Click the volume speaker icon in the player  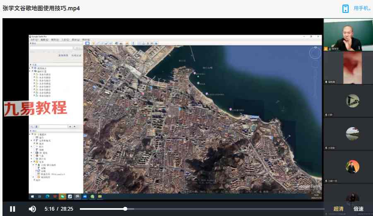point(32,209)
